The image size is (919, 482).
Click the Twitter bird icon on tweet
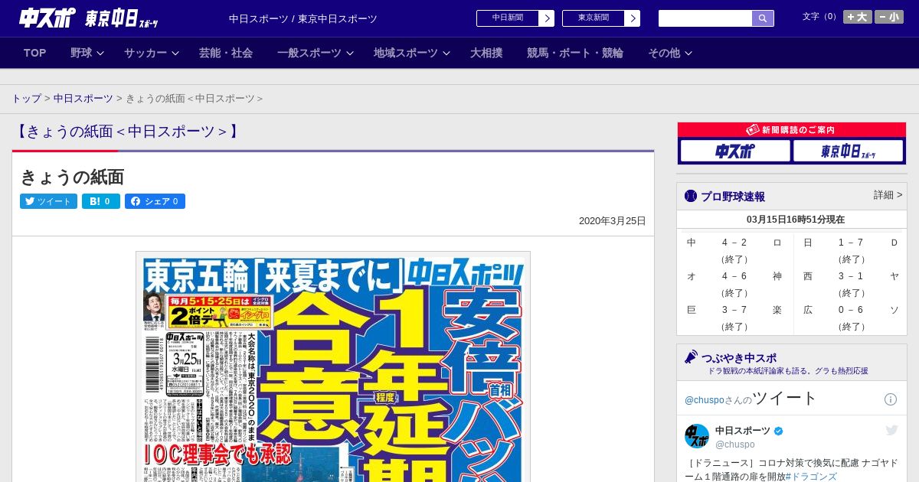tap(891, 431)
